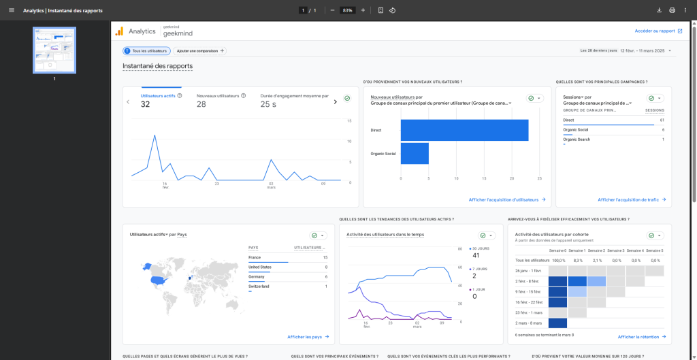Click the help icon beside Utilisateurs actifs
The height and width of the screenshot is (360, 697).
click(180, 95)
